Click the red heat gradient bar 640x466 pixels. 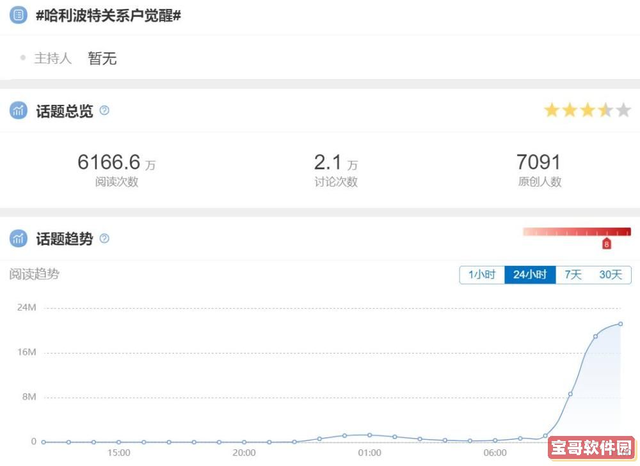[577, 231]
